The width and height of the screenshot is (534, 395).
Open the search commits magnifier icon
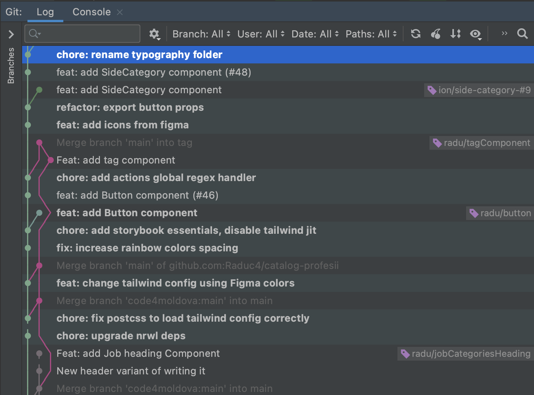[x=522, y=34]
